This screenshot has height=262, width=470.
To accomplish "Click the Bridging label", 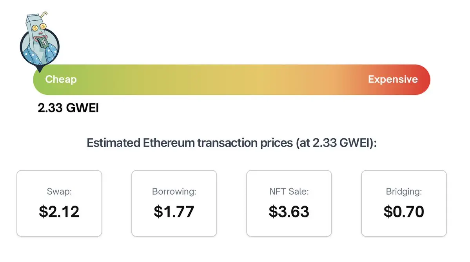I will click(404, 192).
